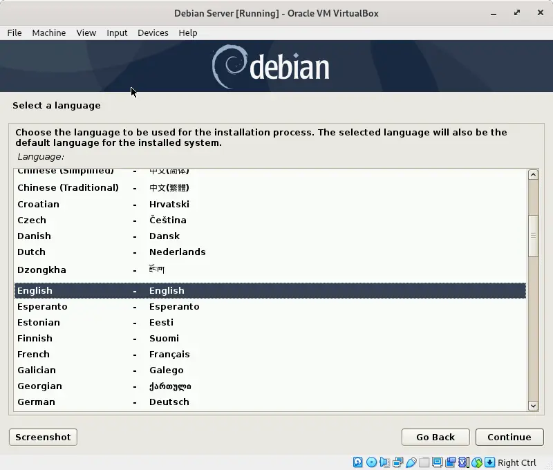Click the Go Back button
Viewport: 553px width, 470px height.
tap(435, 437)
